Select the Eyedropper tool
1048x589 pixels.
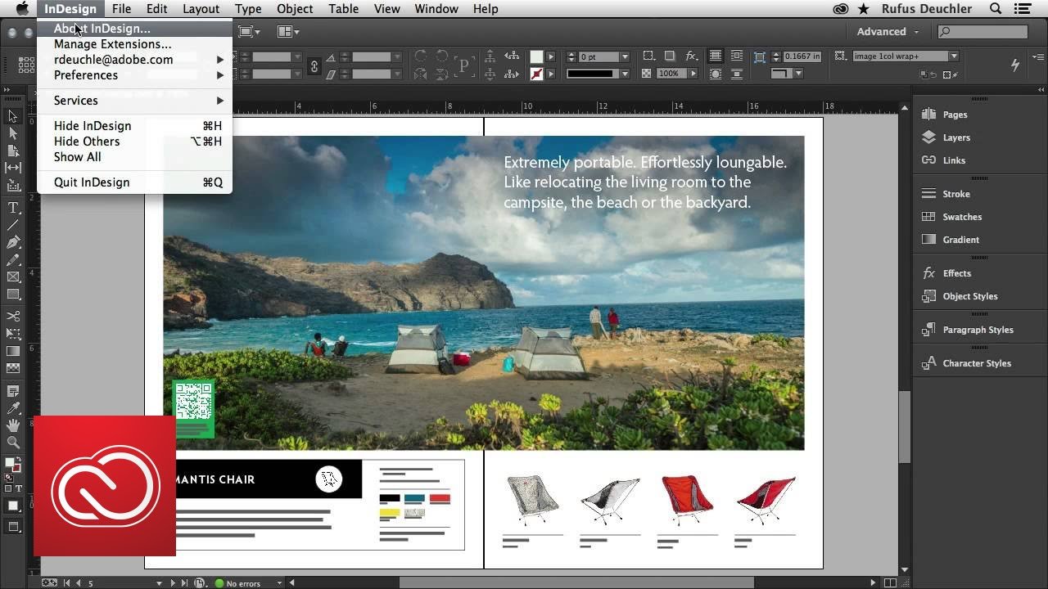(x=13, y=408)
